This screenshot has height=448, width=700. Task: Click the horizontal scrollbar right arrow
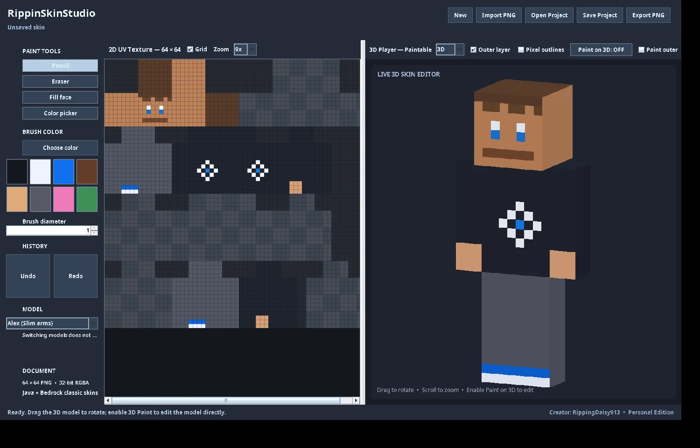click(356, 400)
